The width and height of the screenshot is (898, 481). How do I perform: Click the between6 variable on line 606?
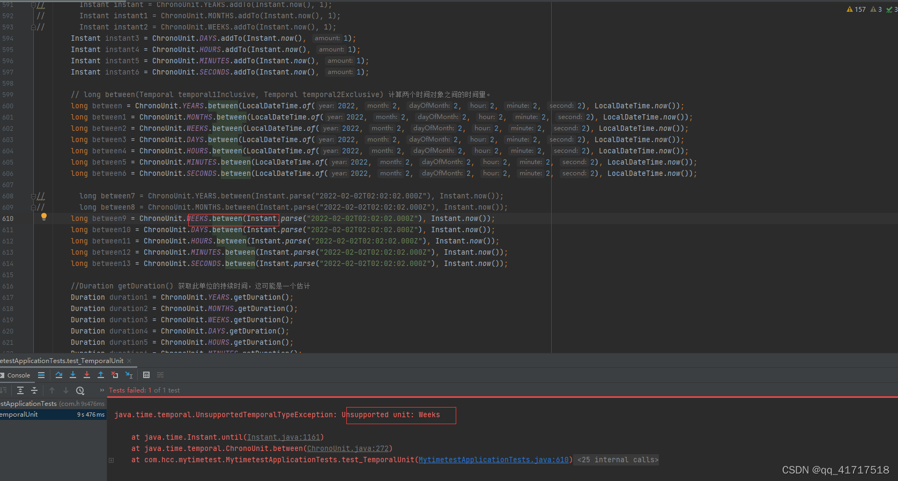(109, 174)
